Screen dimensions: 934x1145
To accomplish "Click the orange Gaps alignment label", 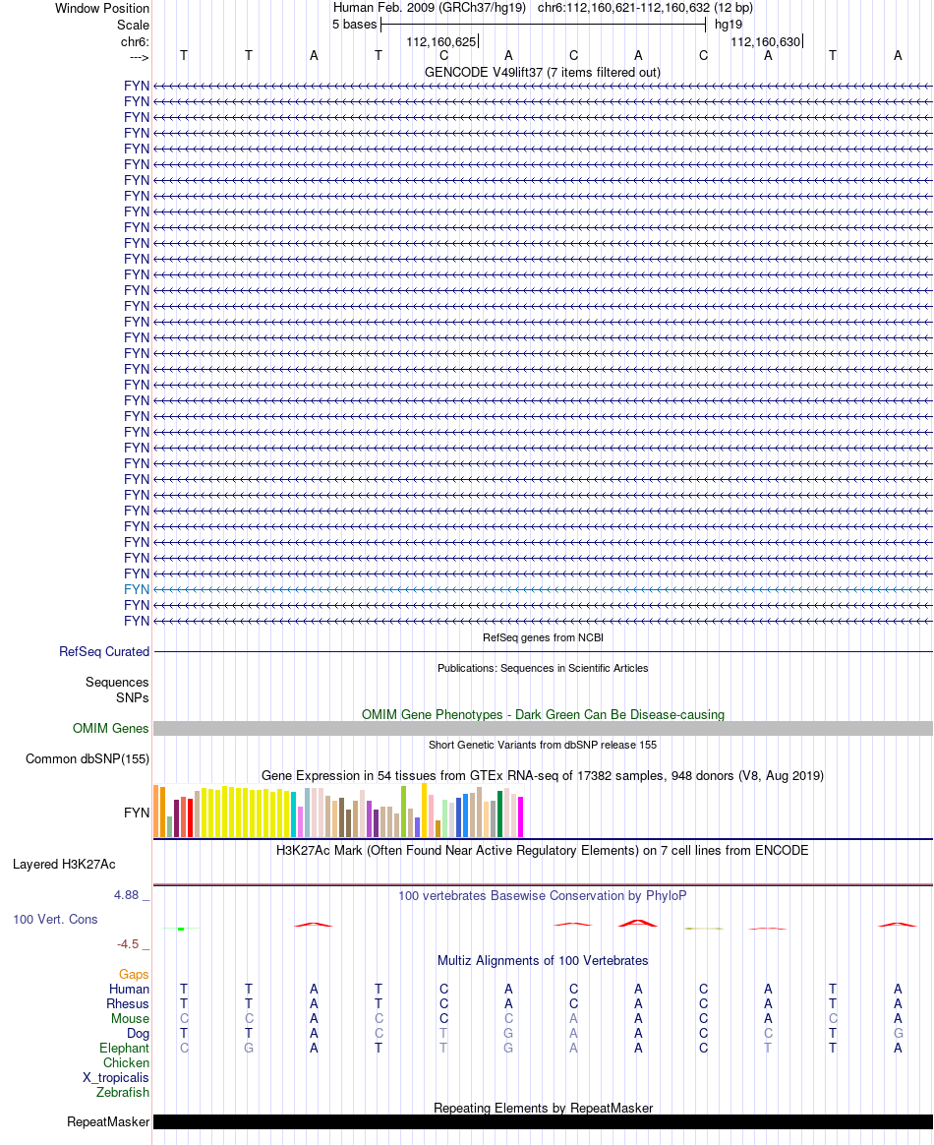I will tap(134, 974).
